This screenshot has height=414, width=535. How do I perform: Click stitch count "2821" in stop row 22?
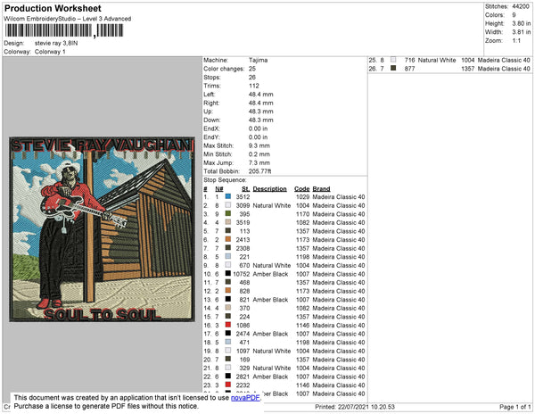(243, 377)
